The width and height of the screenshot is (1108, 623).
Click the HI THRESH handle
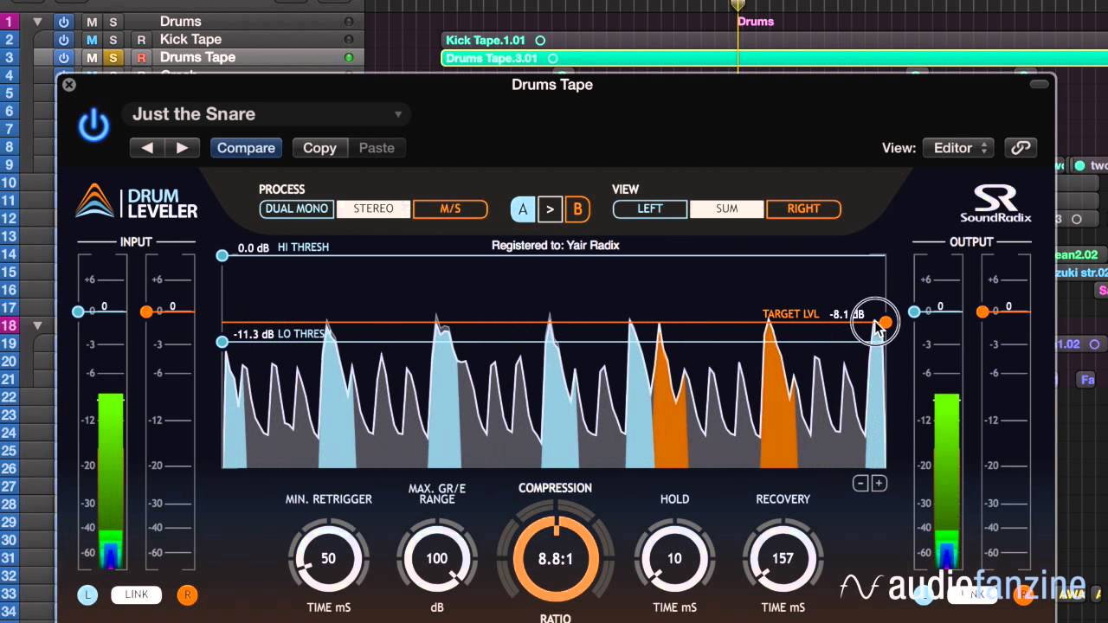point(222,255)
